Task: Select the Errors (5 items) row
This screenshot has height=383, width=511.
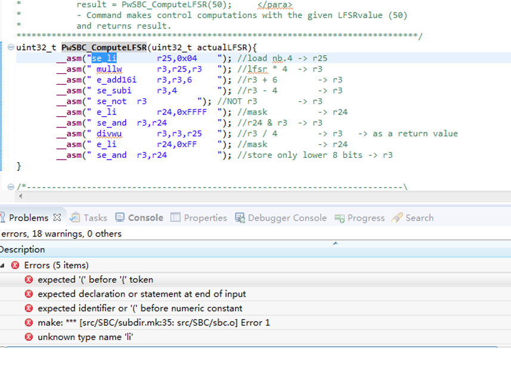Action: pos(255,265)
